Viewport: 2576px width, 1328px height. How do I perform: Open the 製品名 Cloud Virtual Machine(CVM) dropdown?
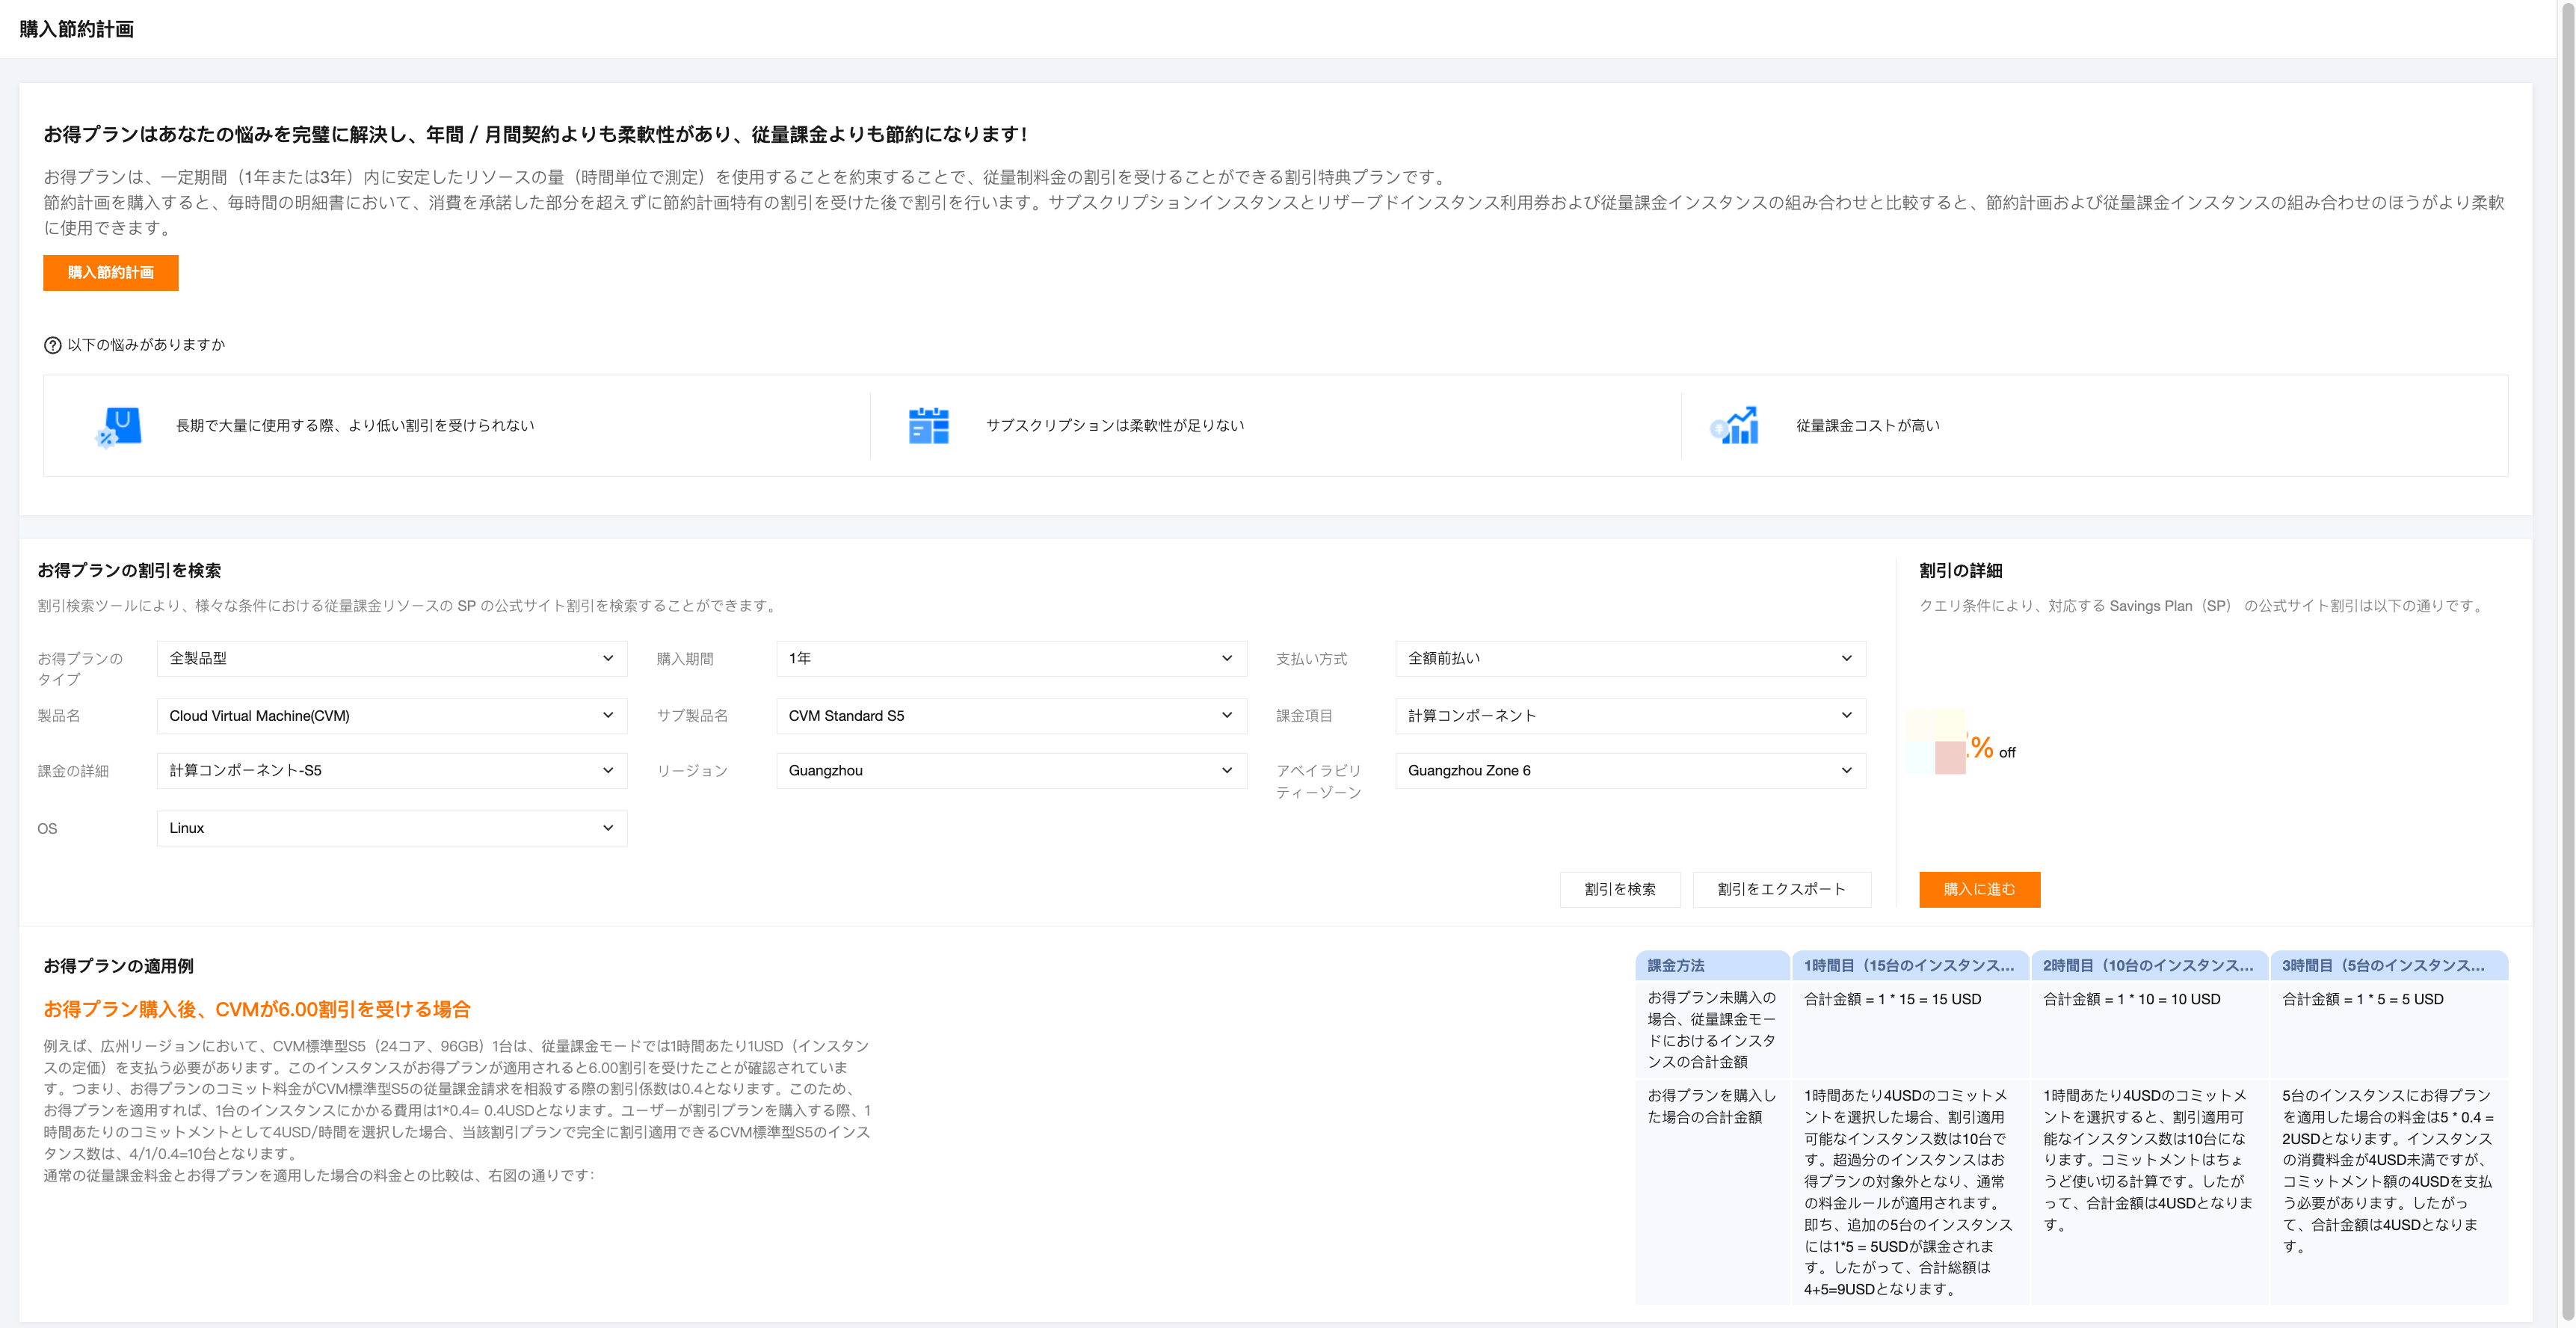391,716
